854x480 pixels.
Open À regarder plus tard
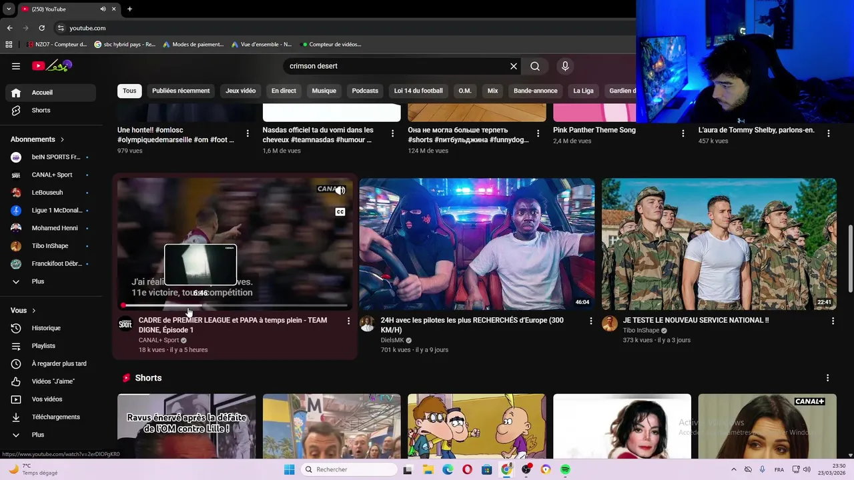[51, 363]
